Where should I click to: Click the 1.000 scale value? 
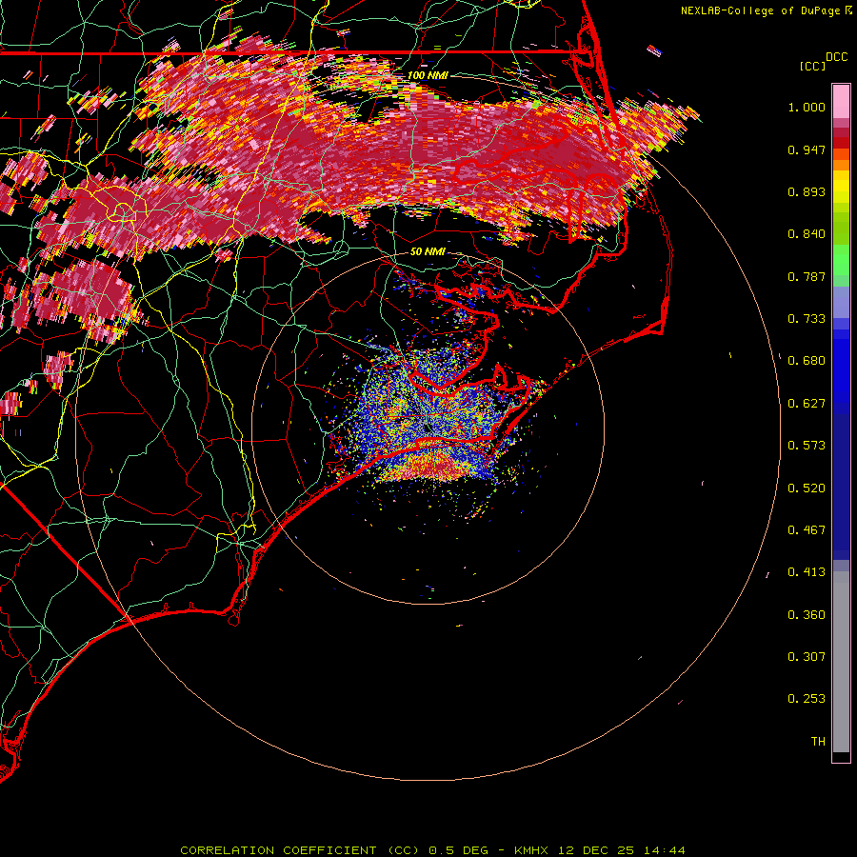(807, 107)
